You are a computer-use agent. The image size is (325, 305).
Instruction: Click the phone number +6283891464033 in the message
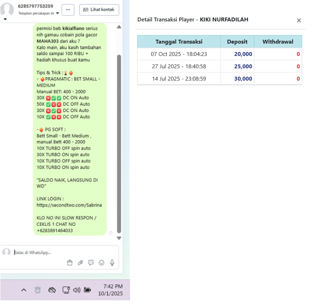click(55, 231)
